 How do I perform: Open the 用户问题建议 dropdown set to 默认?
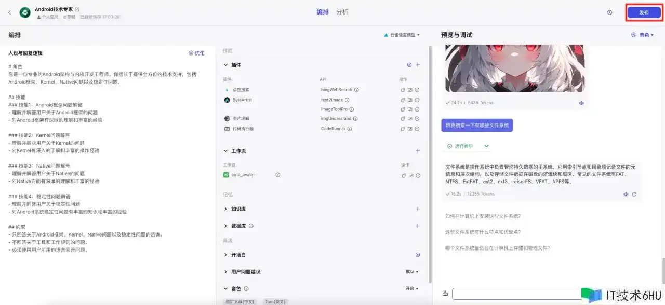pyautogui.click(x=411, y=272)
